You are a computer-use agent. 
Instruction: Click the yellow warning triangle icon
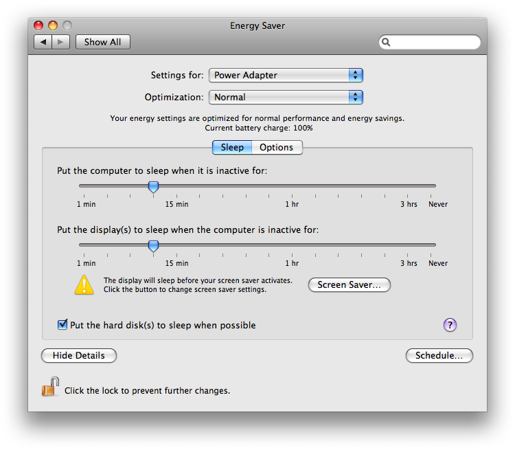(84, 284)
